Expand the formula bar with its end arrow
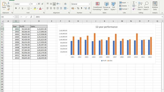 pyautogui.click(x=162, y=17)
